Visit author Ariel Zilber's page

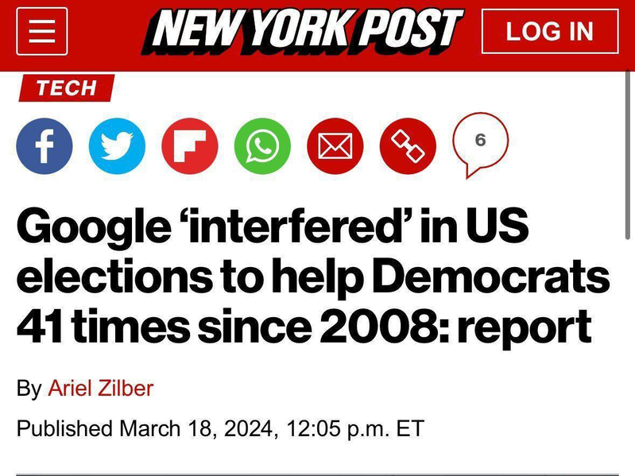[101, 388]
